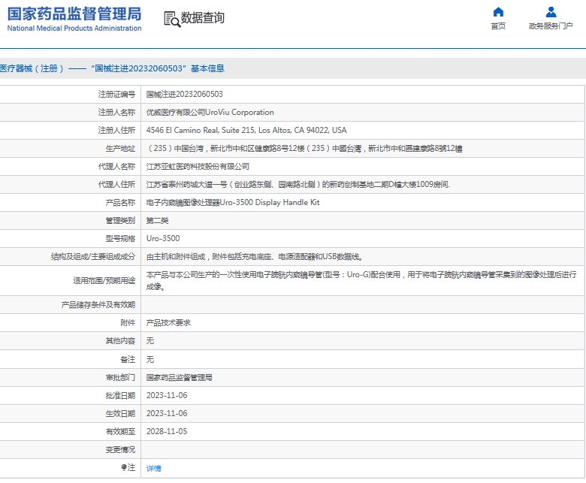Click the 代理人名称 label
This screenshot has width=586, height=483.
(x=116, y=166)
